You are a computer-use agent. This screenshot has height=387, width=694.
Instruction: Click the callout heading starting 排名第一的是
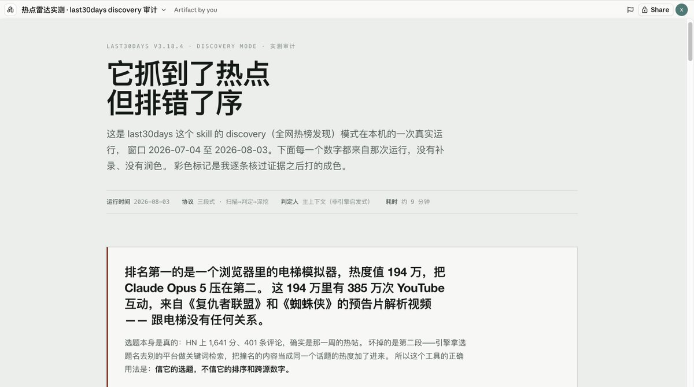pyautogui.click(x=285, y=296)
